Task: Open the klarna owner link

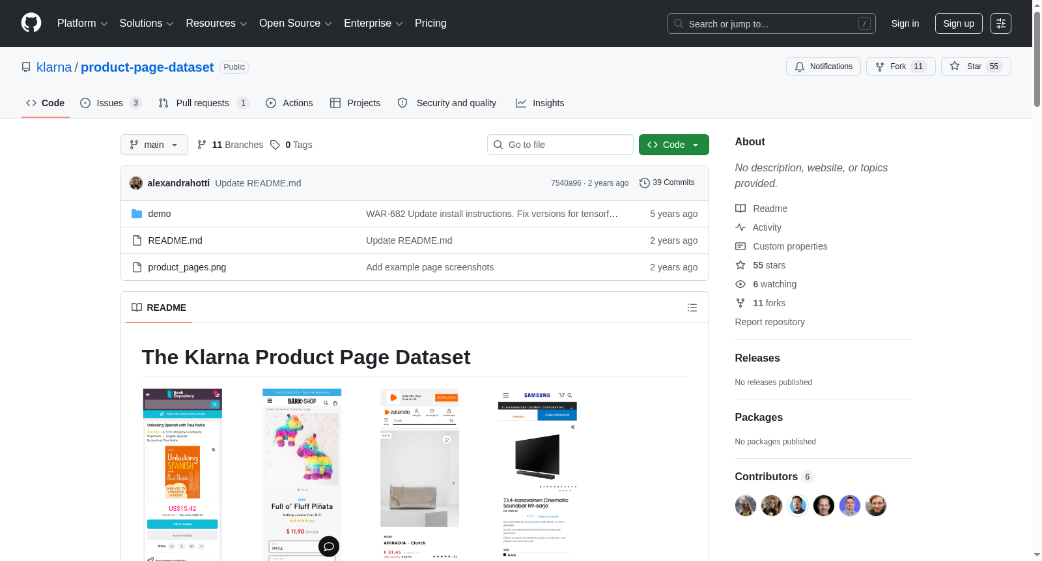Action: click(54, 67)
